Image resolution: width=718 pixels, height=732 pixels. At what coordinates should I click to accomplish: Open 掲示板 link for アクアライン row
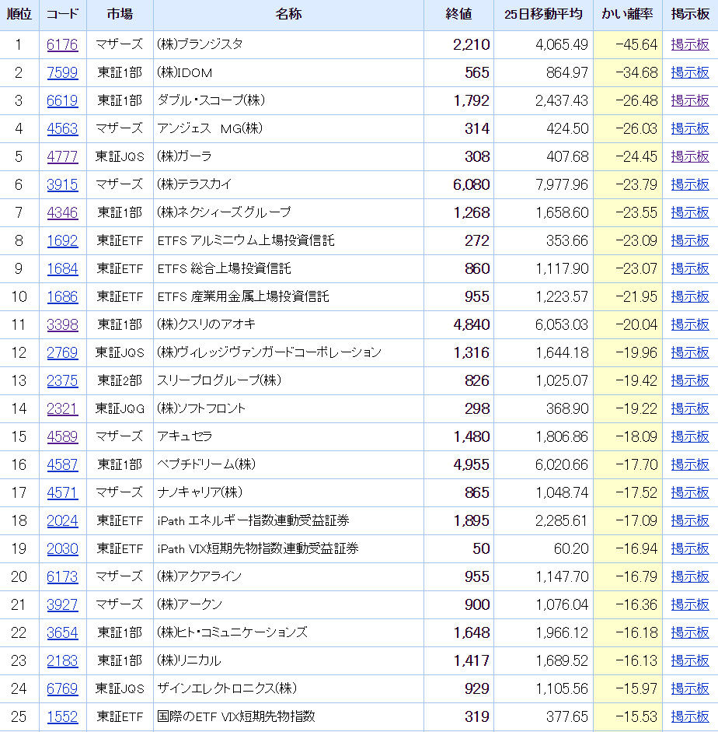(690, 577)
